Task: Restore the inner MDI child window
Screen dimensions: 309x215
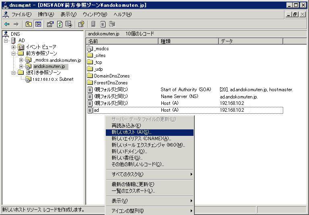Action: [295, 14]
